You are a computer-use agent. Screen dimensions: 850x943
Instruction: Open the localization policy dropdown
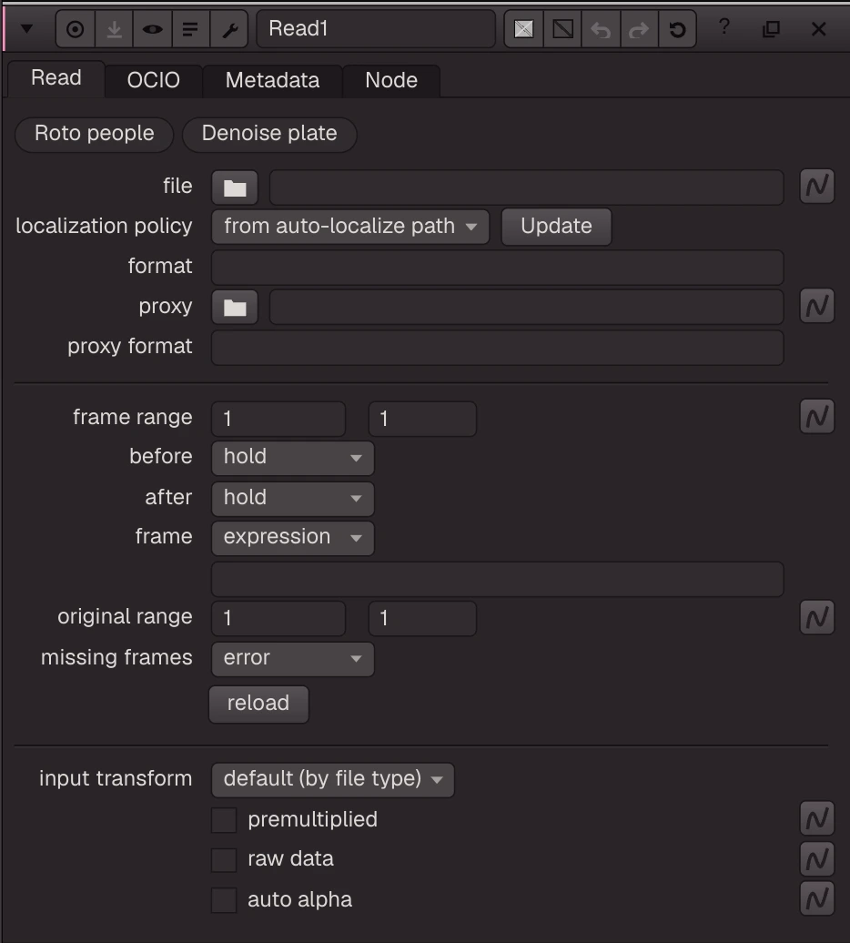click(x=350, y=227)
